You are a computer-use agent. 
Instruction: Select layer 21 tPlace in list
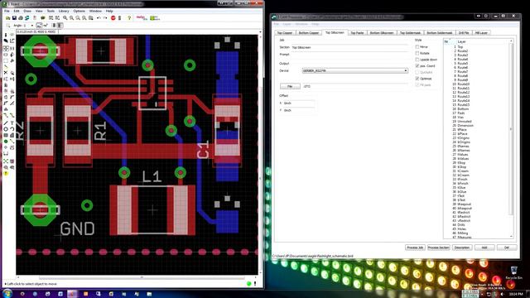(477, 130)
